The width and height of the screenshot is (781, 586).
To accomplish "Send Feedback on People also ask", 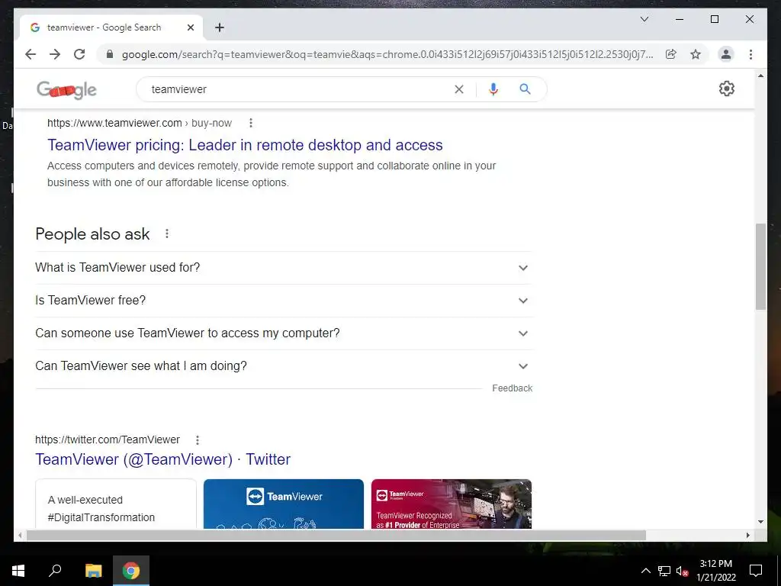I will [512, 388].
